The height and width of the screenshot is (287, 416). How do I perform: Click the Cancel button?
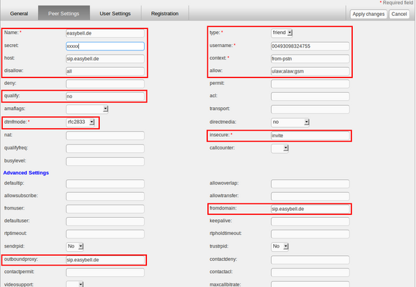coord(399,14)
